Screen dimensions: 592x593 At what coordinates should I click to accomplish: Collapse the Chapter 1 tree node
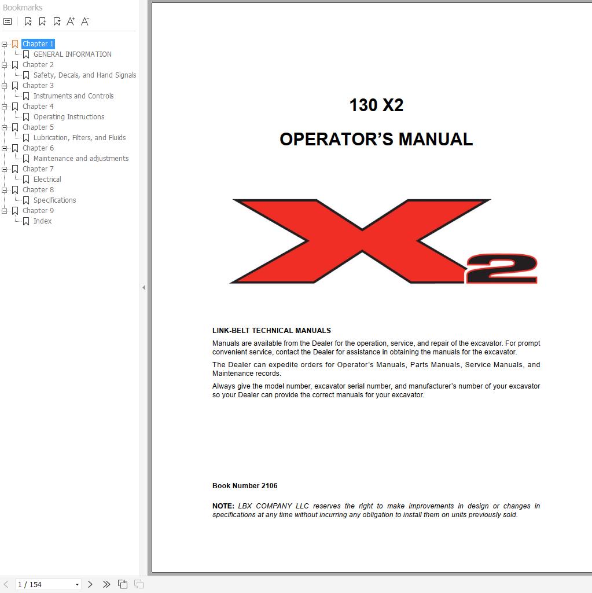[x=4, y=44]
